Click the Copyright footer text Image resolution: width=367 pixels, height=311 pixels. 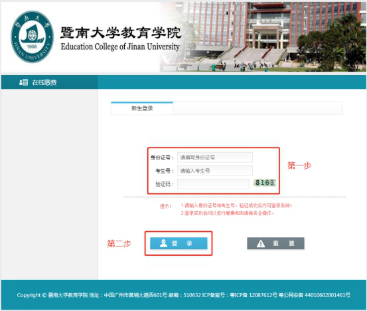(183, 295)
